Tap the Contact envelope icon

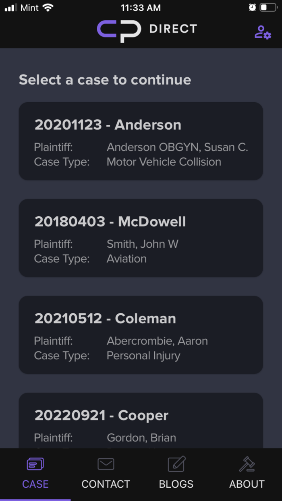[106, 464]
